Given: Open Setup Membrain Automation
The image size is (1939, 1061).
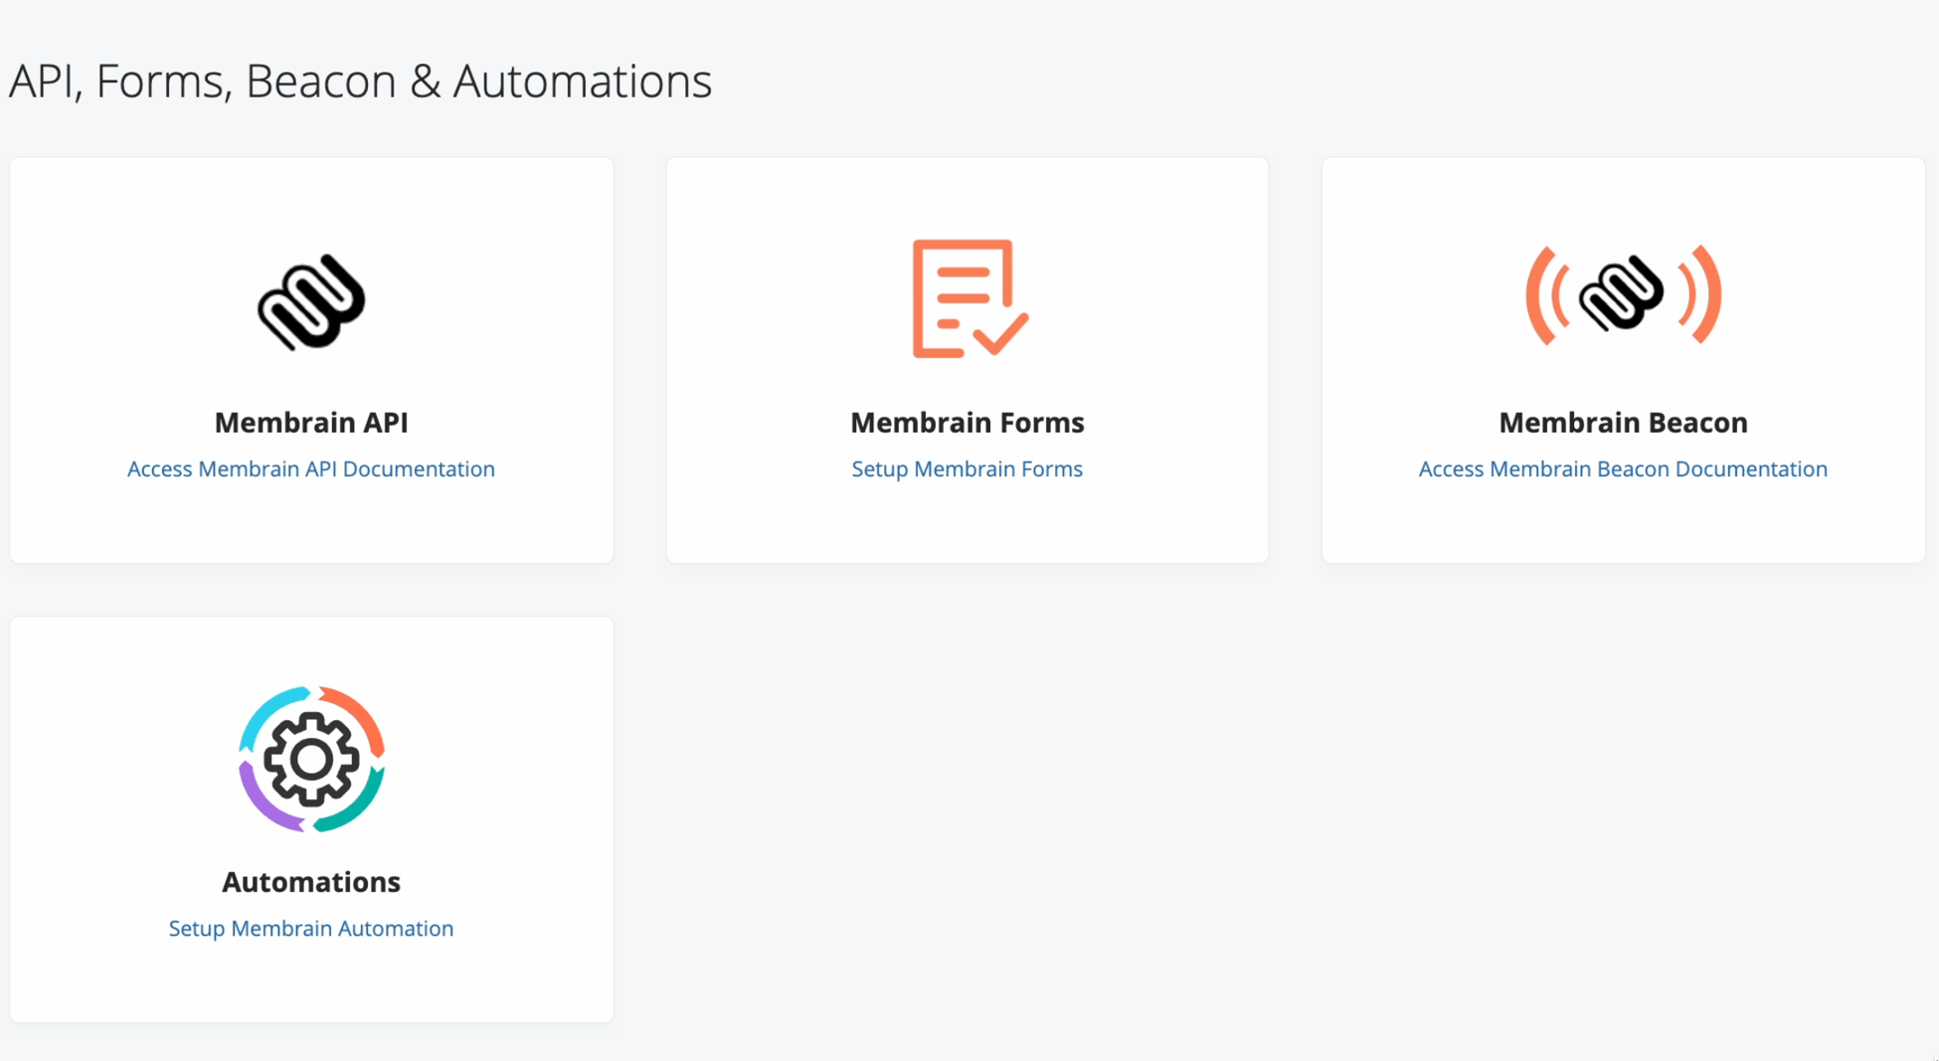Looking at the screenshot, I should (x=310, y=928).
